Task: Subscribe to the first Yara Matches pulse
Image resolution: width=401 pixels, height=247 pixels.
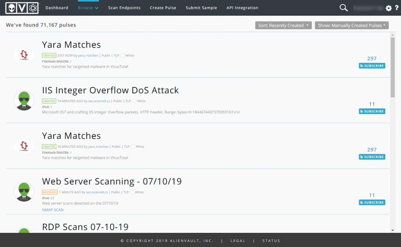Action: [x=372, y=66]
